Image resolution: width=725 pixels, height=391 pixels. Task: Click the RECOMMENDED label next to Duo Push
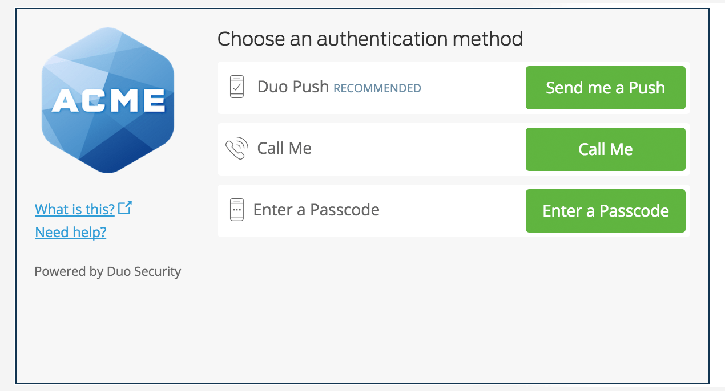(377, 88)
